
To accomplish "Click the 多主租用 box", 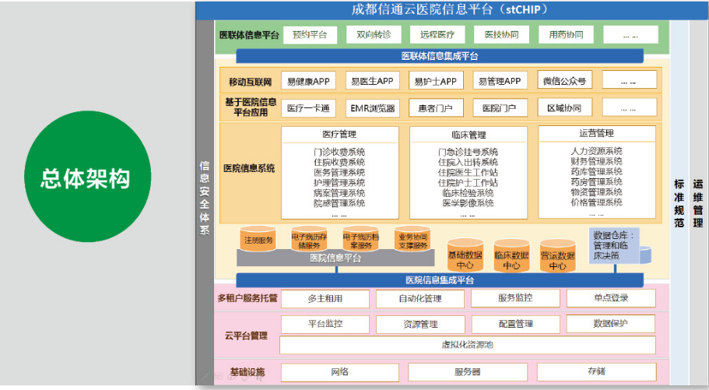I will pos(325,299).
